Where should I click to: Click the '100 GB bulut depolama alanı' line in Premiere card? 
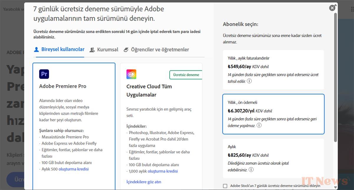pyautogui.click(x=66, y=163)
